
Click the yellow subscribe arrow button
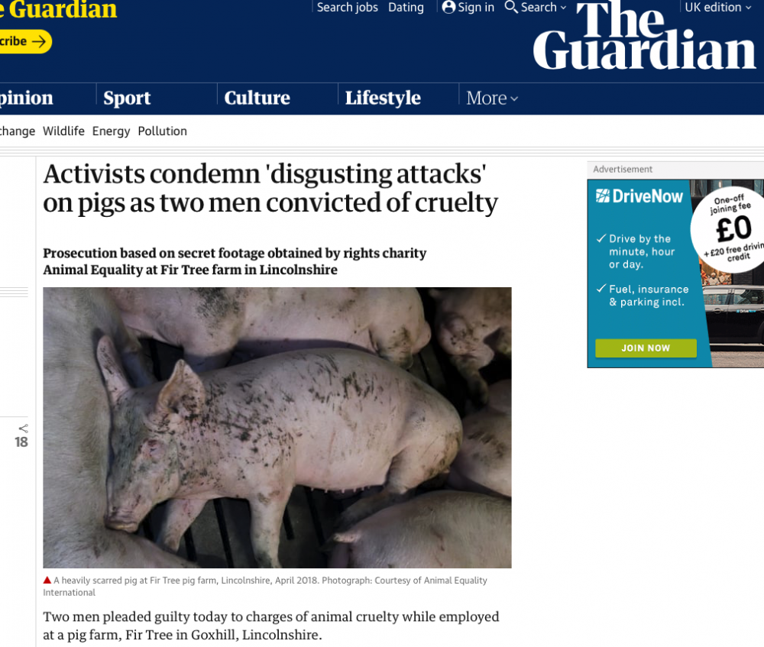tap(24, 41)
